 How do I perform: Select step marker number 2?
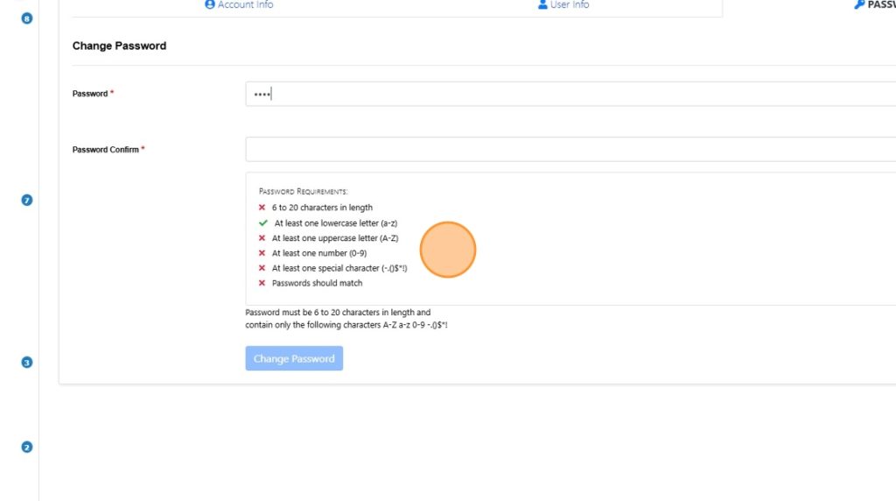(26, 448)
